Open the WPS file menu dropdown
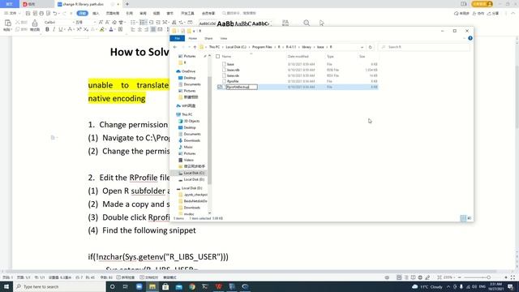519x292 pixels. (13, 13)
